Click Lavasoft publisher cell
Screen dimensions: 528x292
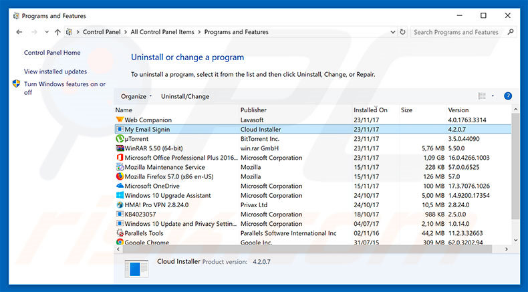[x=252, y=120]
